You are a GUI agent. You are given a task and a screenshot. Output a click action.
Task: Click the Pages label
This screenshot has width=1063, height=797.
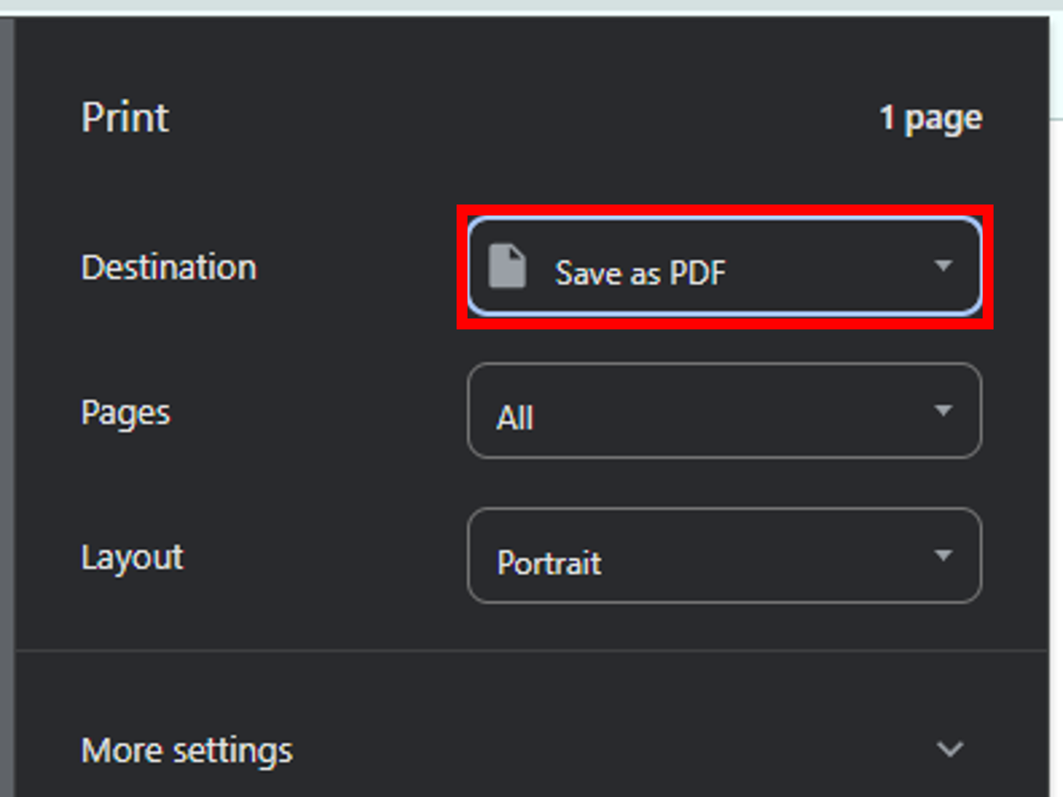point(125,413)
